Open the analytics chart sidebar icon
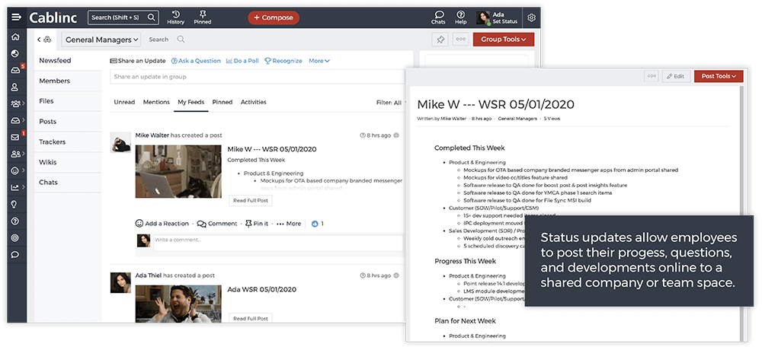Image resolution: width=762 pixels, height=350 pixels. pos(15,187)
